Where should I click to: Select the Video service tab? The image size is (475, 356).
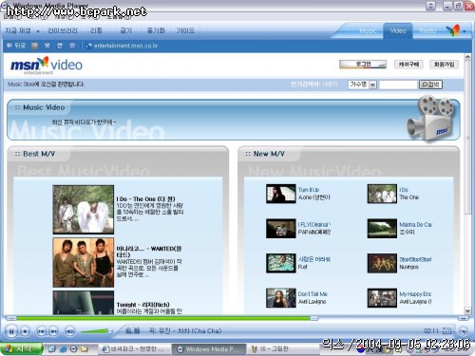pyautogui.click(x=398, y=30)
